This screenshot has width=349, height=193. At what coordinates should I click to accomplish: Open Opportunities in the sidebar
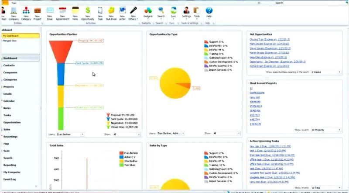coord(12,122)
